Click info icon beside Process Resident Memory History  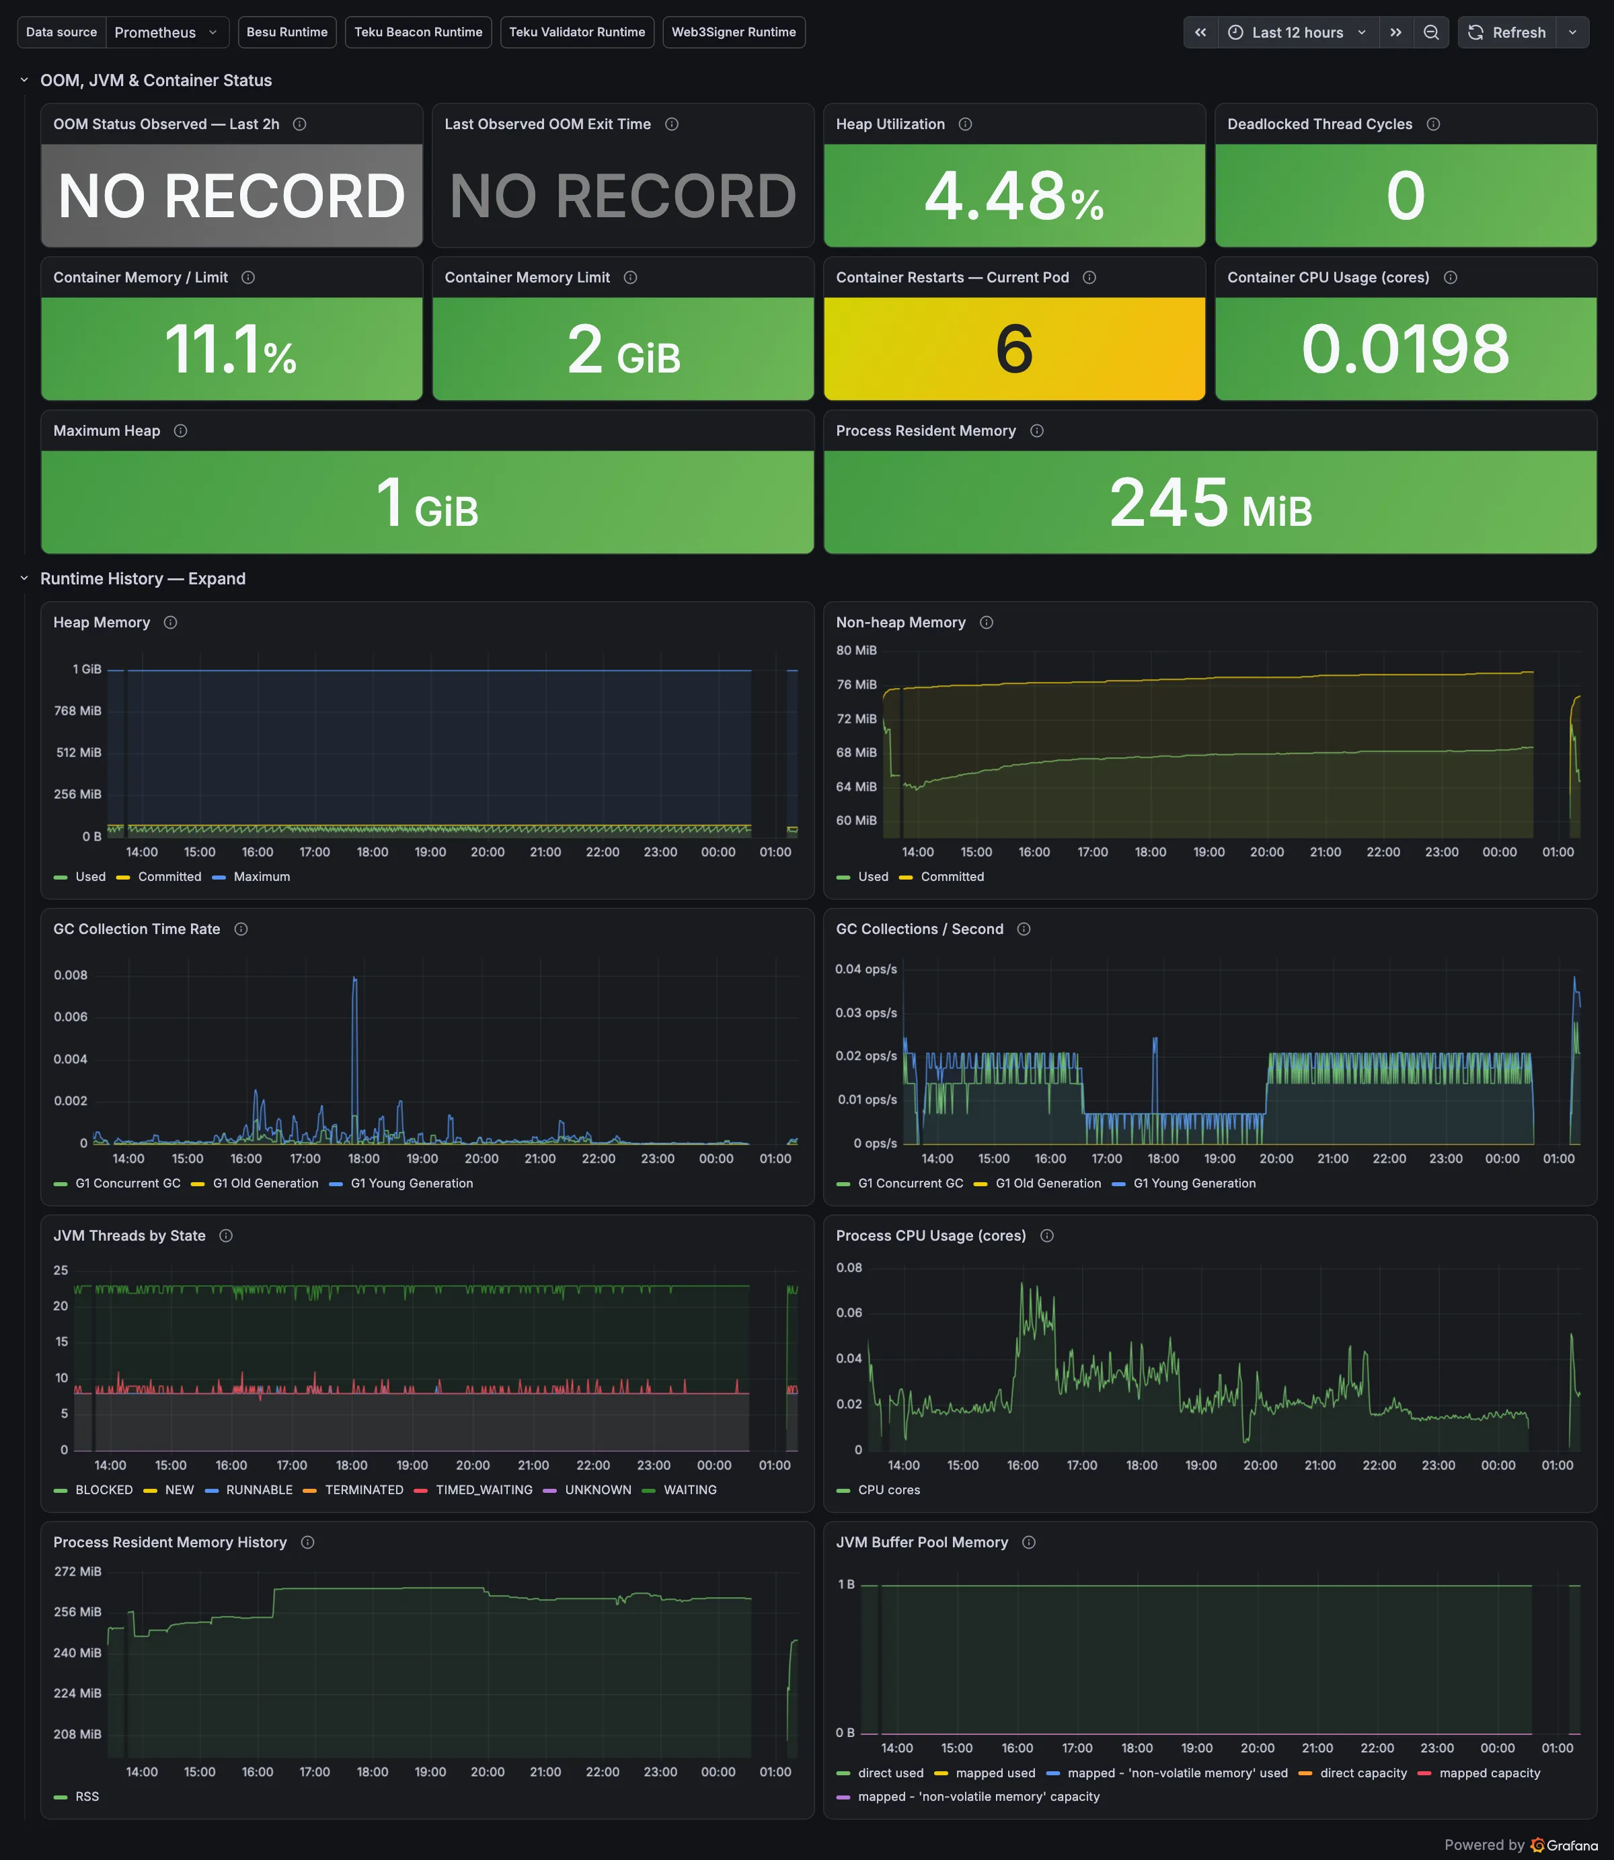[307, 1542]
